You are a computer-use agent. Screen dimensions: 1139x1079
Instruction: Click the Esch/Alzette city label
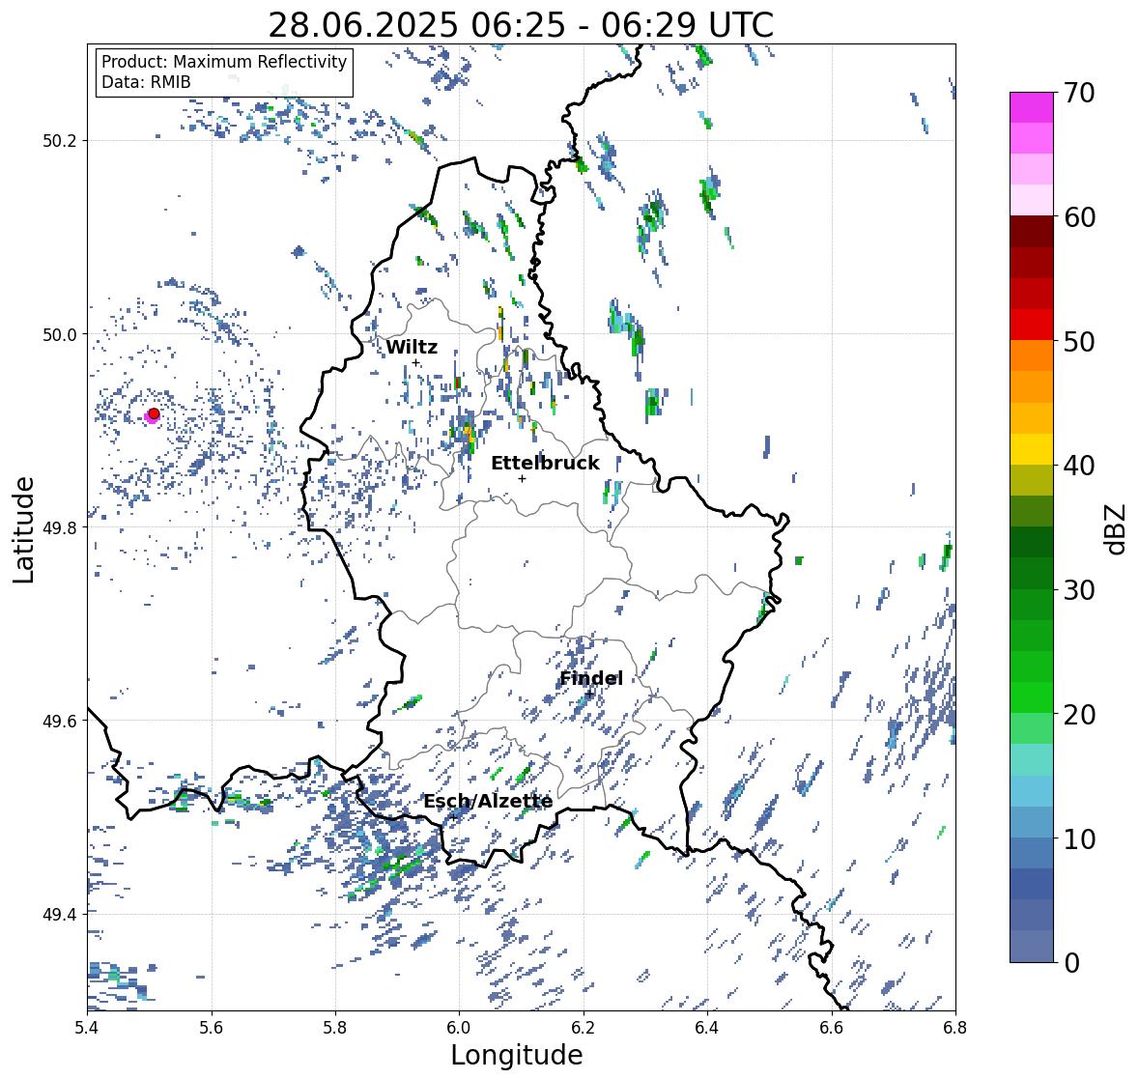[488, 801]
